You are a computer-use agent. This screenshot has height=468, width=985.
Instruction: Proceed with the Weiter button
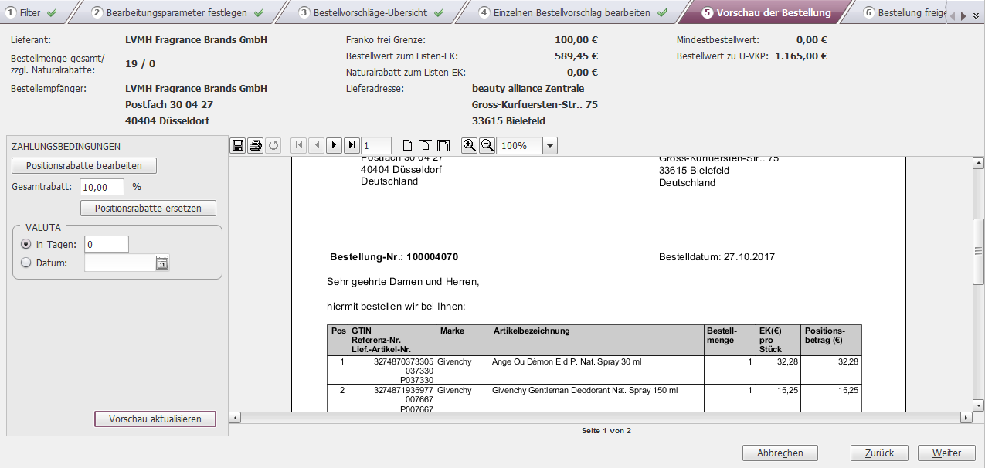pos(946,453)
